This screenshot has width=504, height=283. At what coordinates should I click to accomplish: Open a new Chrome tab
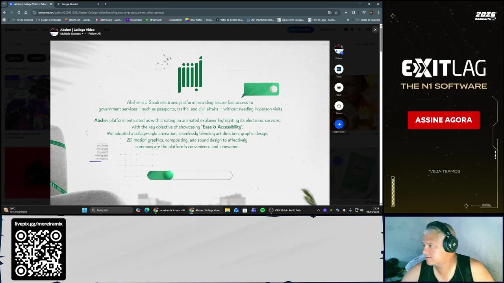106,4
